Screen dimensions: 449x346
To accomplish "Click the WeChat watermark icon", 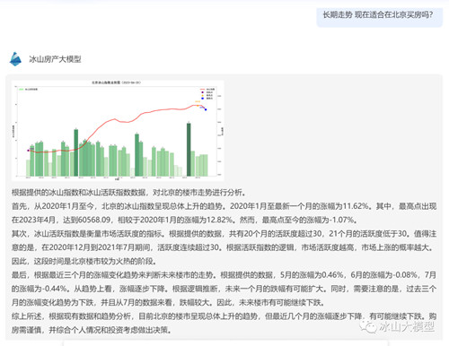I will (369, 327).
